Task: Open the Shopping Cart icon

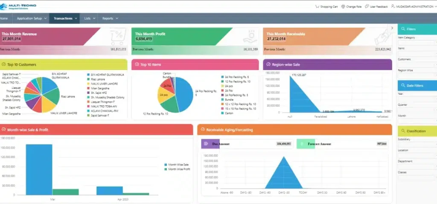Action: click(317, 7)
